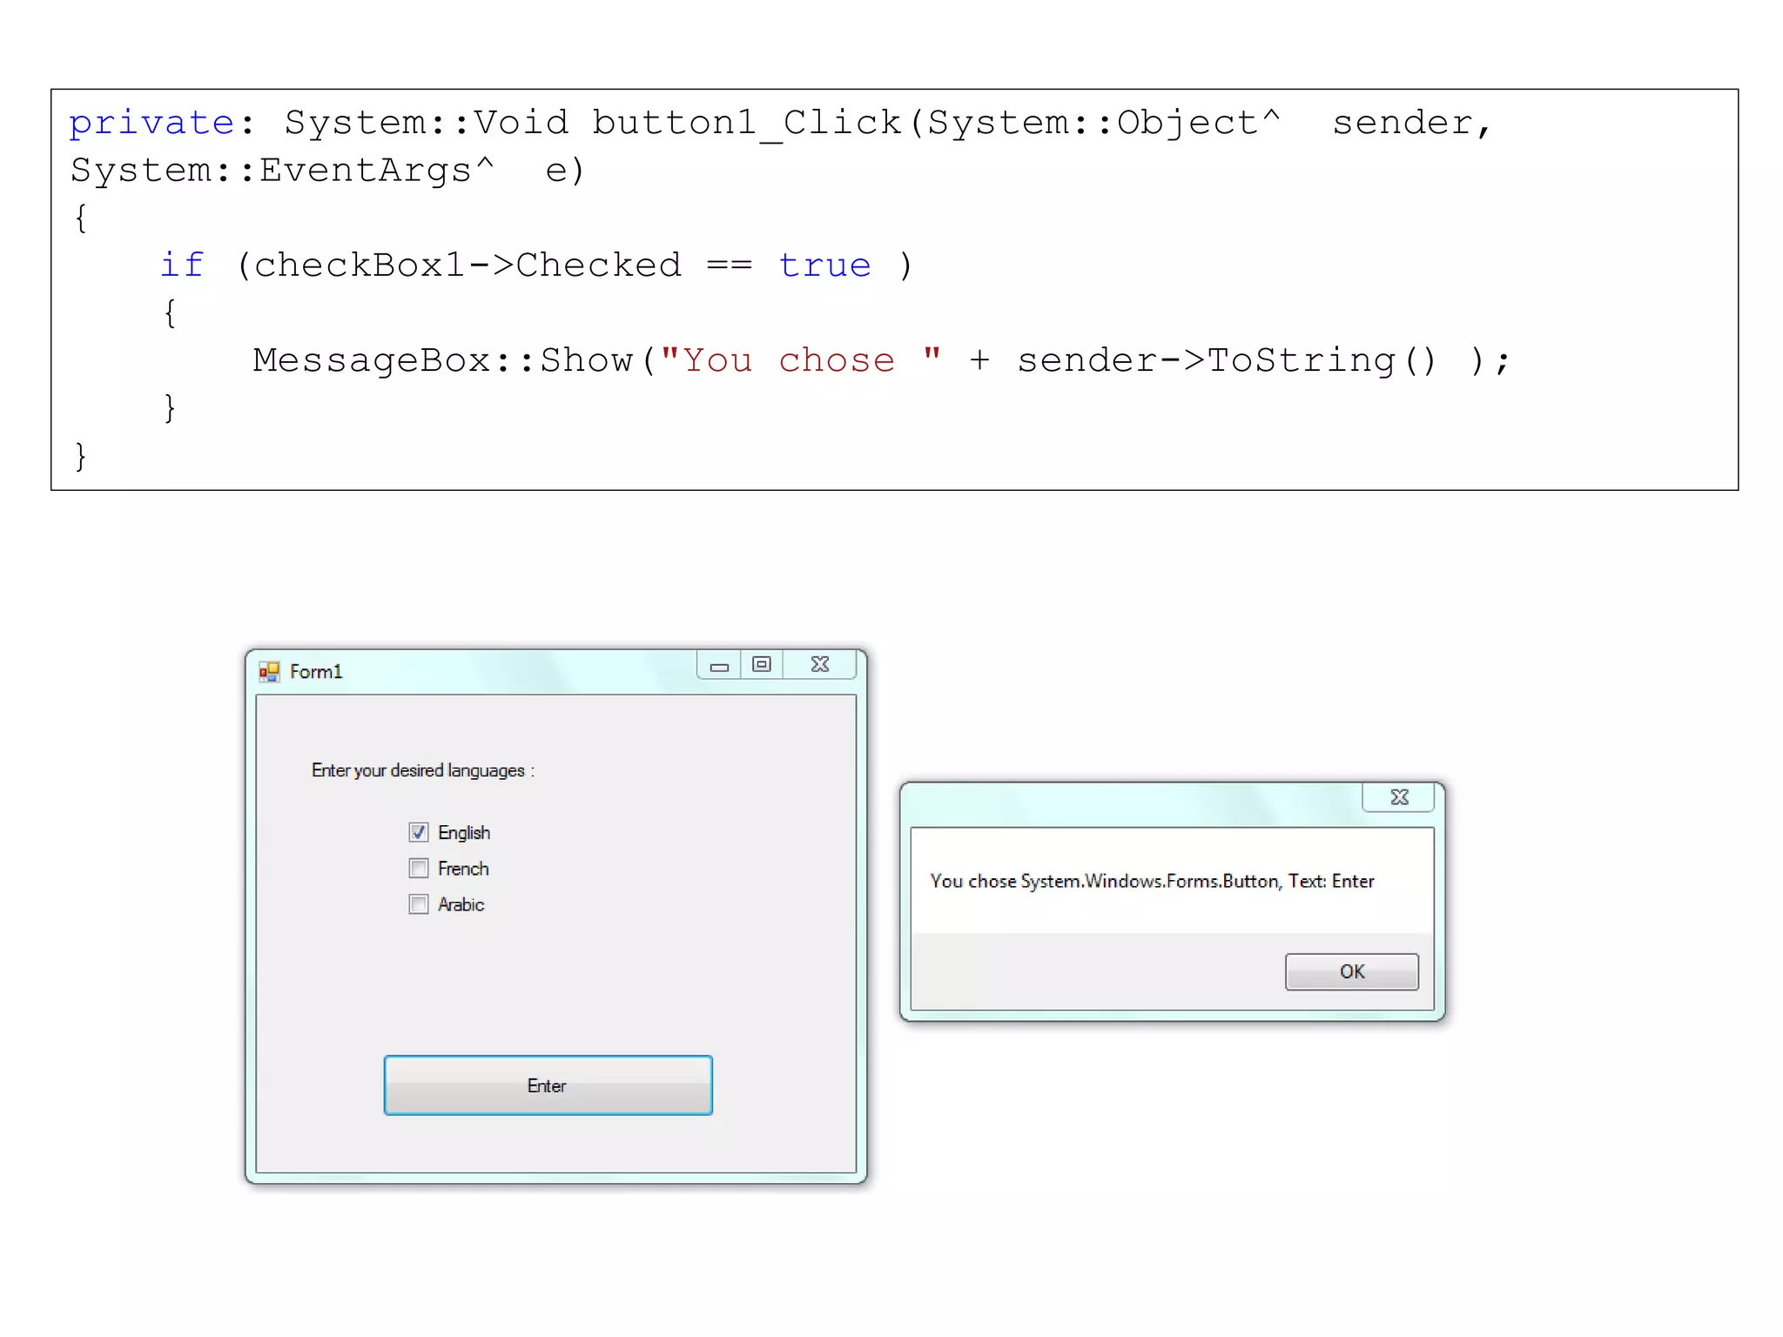
Task: Click the Enter button in Form1
Action: [x=548, y=1085]
